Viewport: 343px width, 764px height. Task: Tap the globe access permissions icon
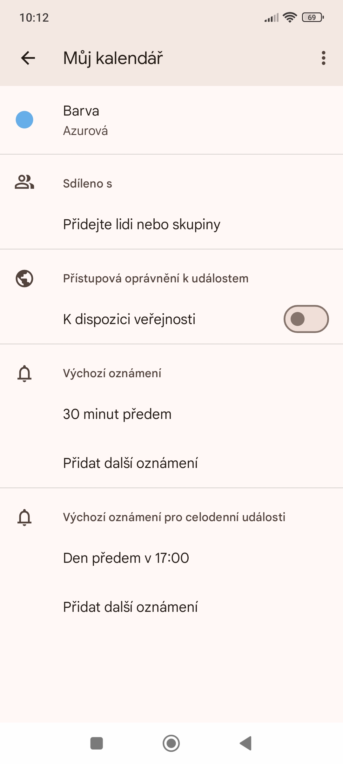click(x=24, y=279)
